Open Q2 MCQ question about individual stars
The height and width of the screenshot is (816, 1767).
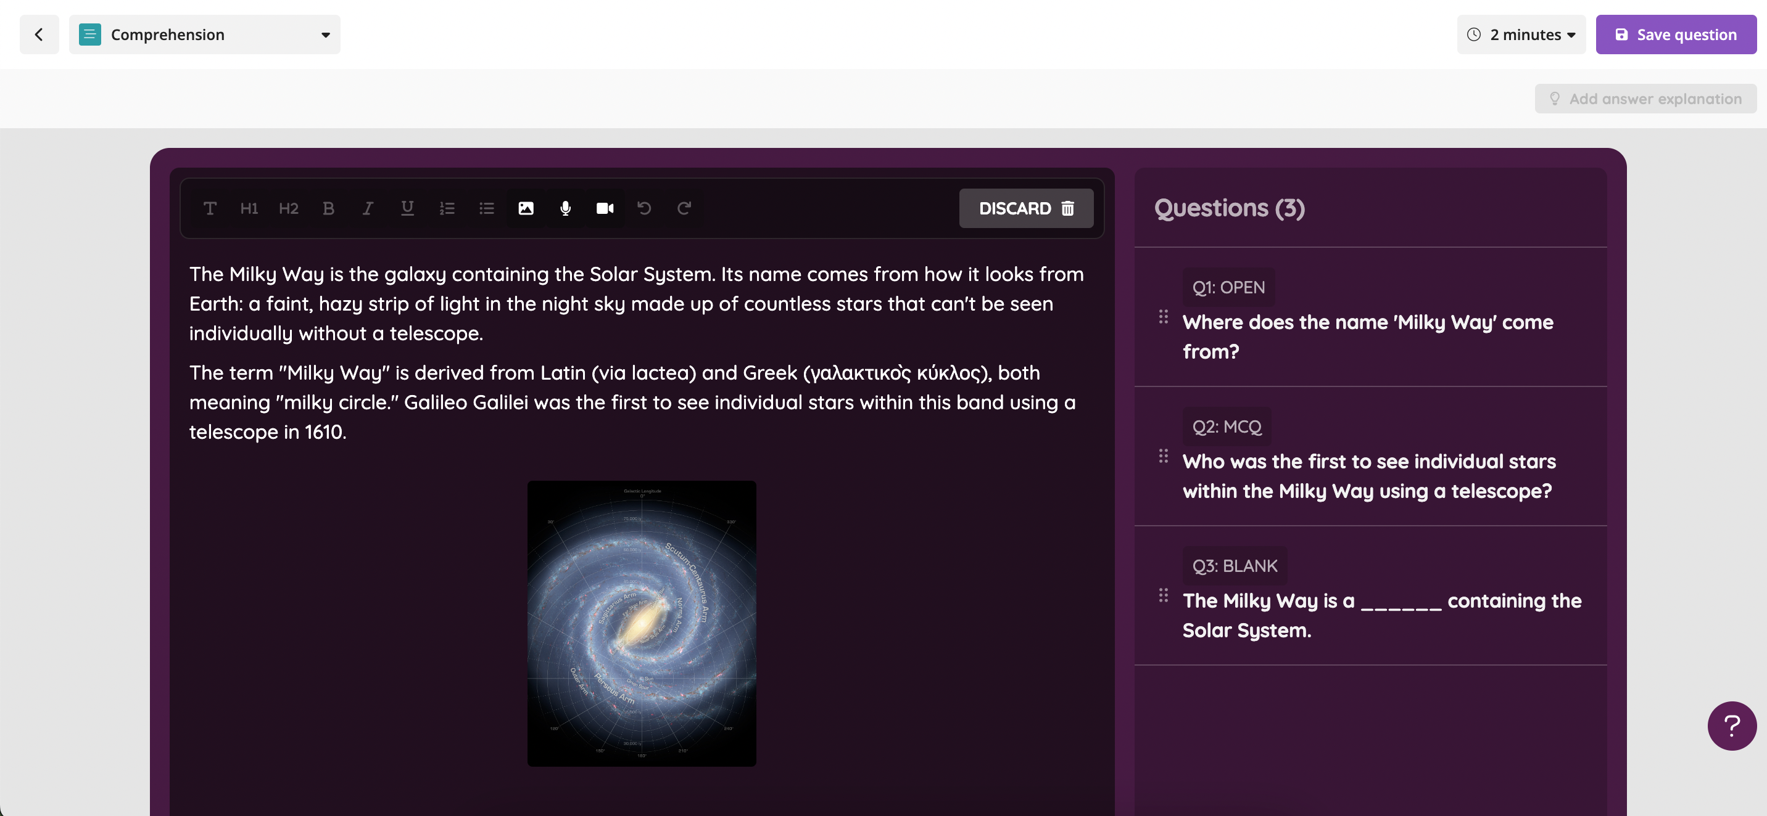click(1369, 475)
